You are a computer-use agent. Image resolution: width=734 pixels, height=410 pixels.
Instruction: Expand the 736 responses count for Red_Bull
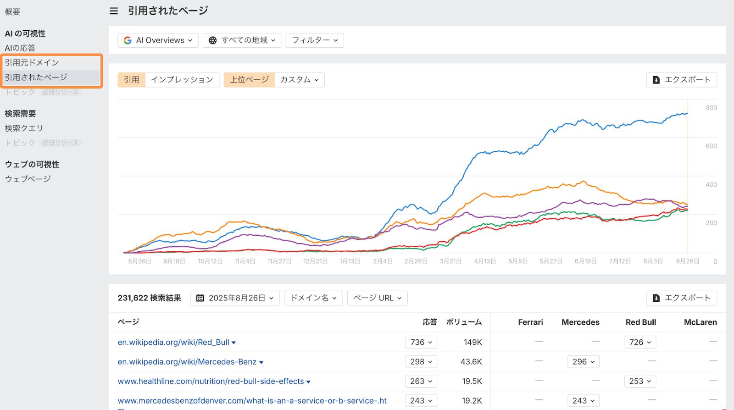click(x=421, y=343)
